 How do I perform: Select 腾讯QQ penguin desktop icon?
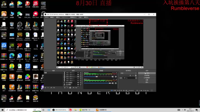12,99
